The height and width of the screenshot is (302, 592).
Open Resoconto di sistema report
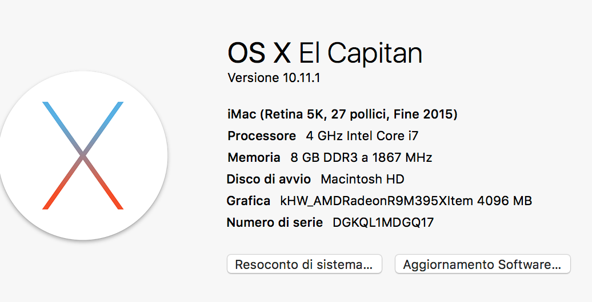coord(304,264)
